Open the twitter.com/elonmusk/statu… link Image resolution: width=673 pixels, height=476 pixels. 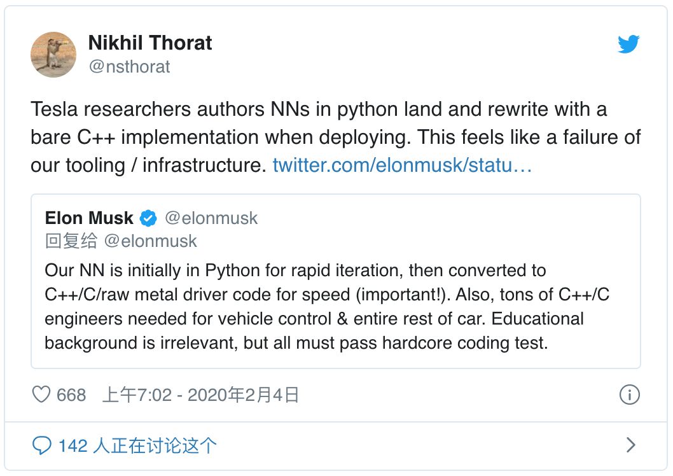(402, 165)
